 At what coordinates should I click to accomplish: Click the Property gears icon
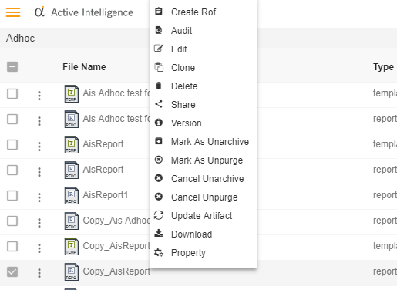[159, 252]
